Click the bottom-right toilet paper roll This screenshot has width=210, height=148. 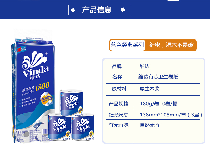83,127
